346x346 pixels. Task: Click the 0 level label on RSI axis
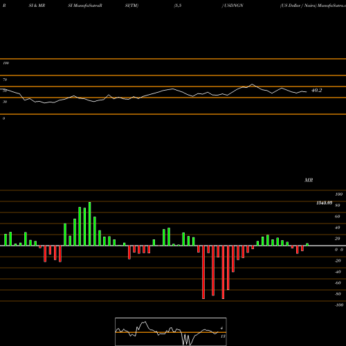(x=3, y=118)
